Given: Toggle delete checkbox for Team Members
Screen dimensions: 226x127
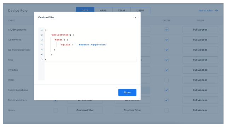Looking at the screenshot, I should pos(167,100).
